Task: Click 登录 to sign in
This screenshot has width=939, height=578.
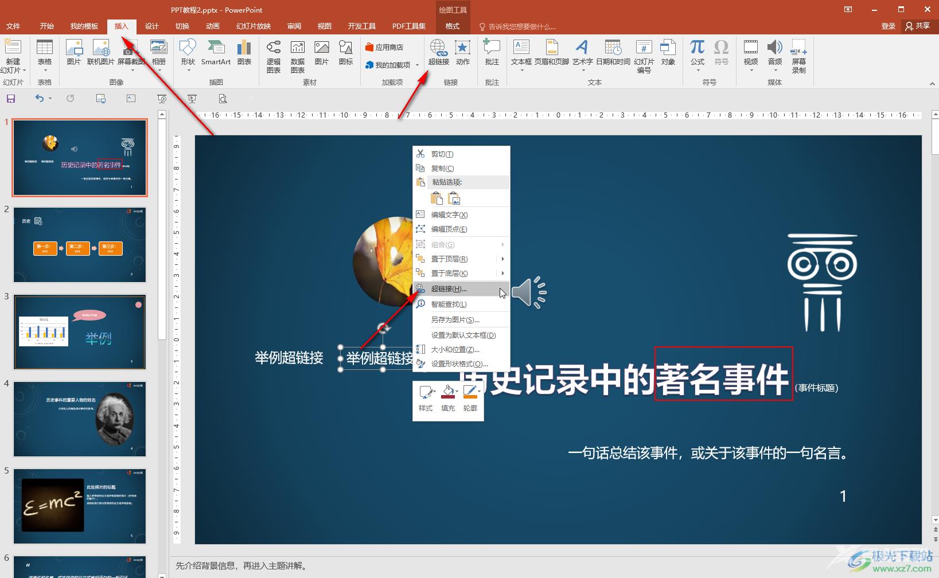Action: (x=888, y=26)
